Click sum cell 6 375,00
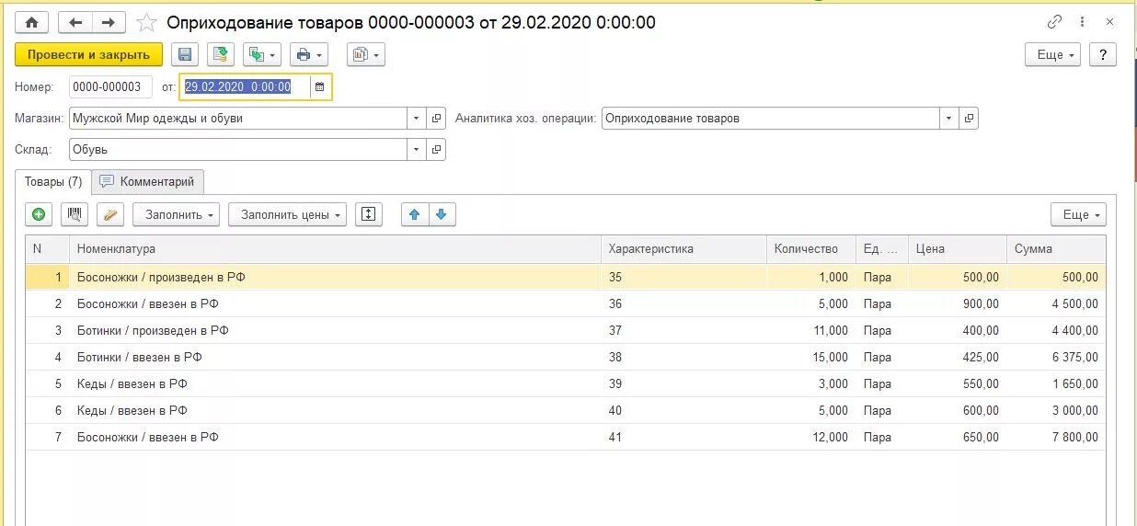1137x526 pixels. click(1056, 357)
